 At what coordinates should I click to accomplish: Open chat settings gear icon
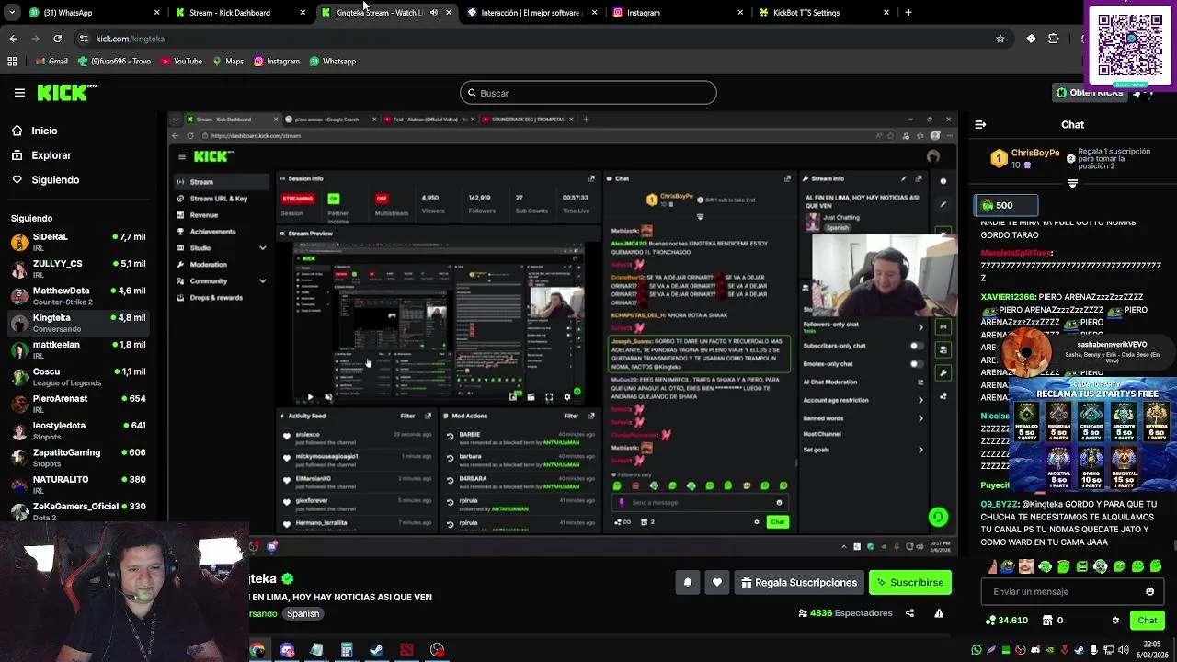coord(1116,621)
